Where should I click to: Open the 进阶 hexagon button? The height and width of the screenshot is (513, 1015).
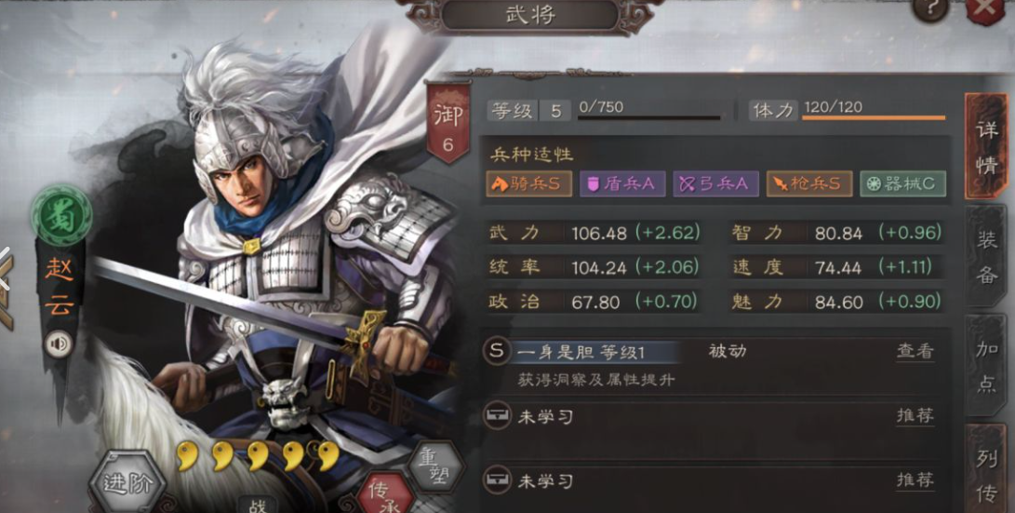point(127,483)
